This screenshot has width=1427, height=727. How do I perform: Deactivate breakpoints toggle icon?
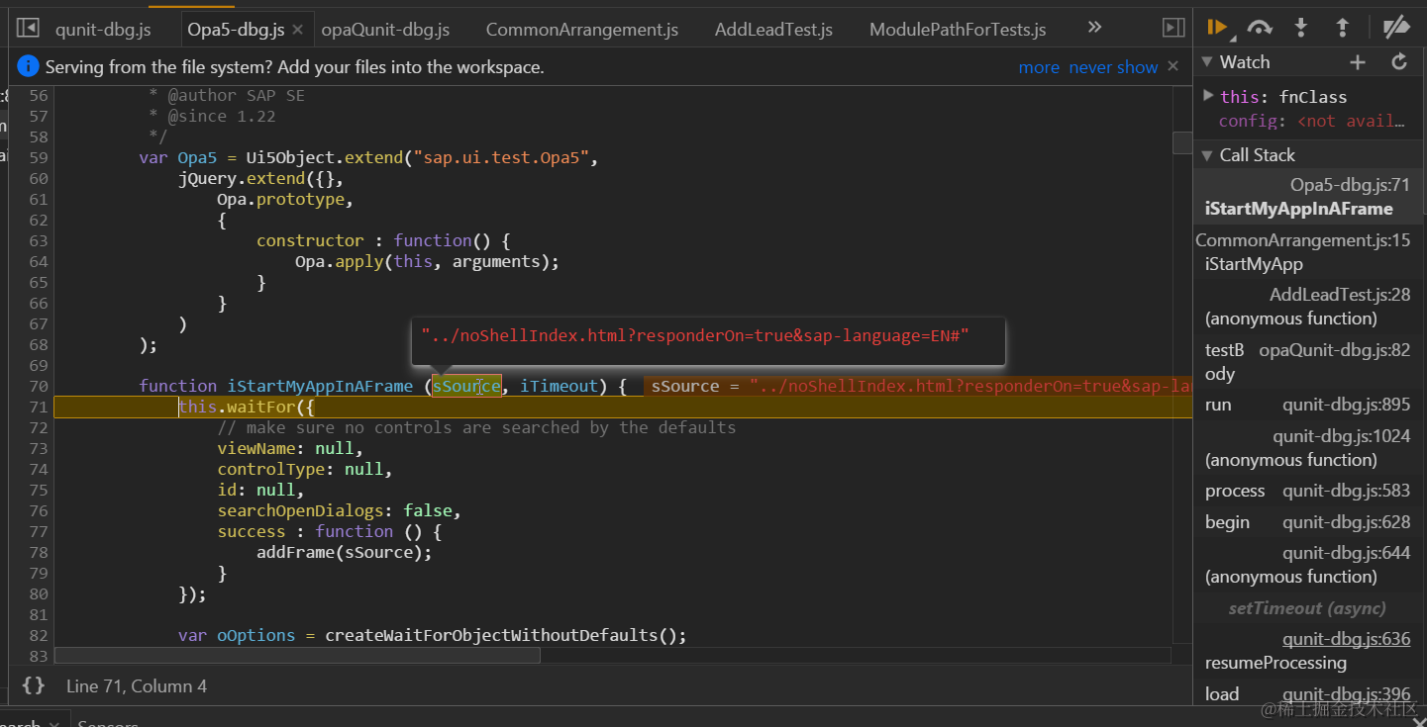point(1396,28)
